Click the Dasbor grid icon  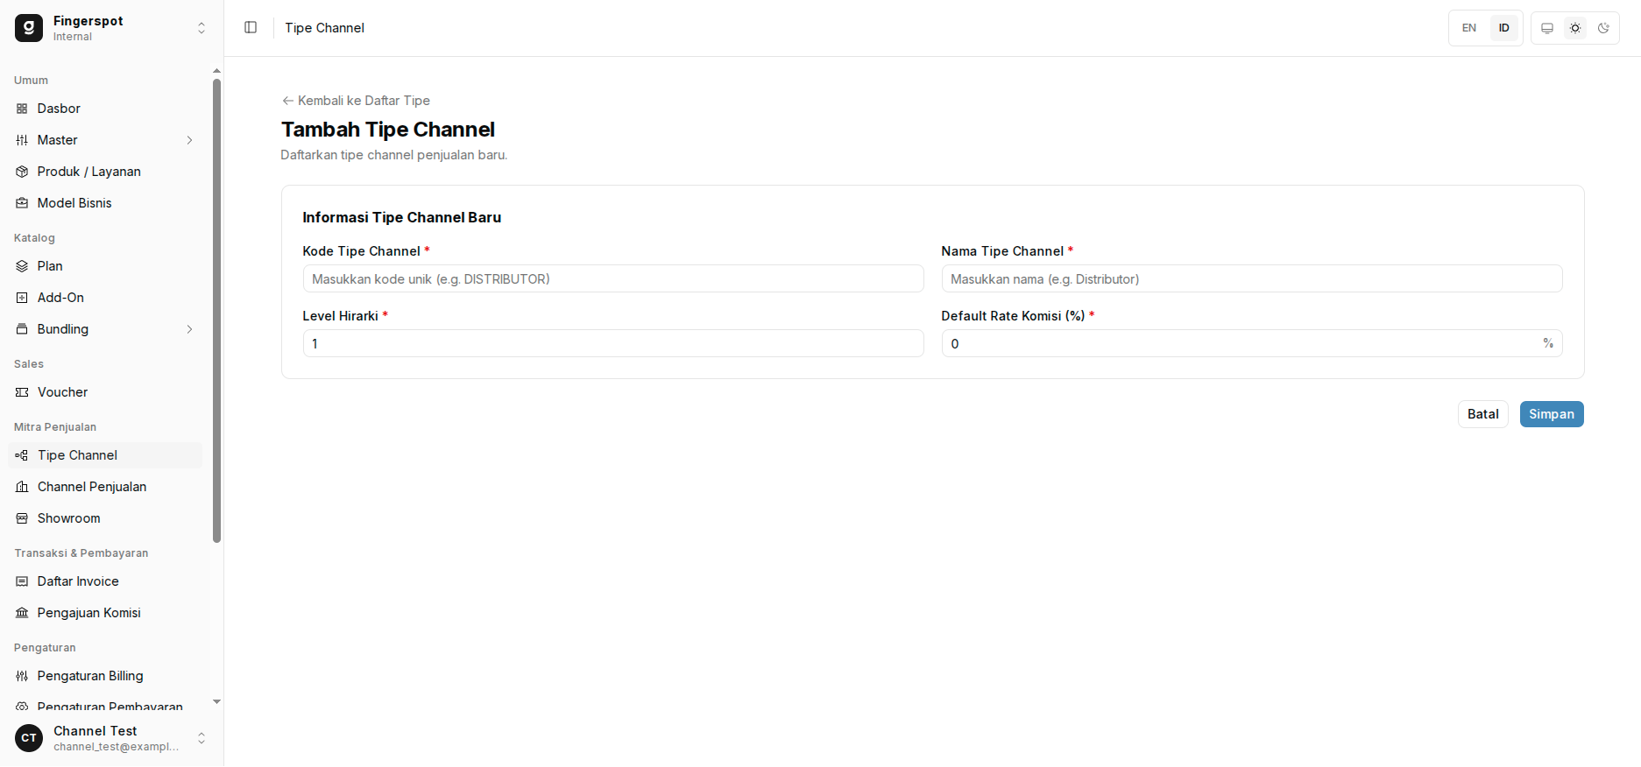pos(22,109)
